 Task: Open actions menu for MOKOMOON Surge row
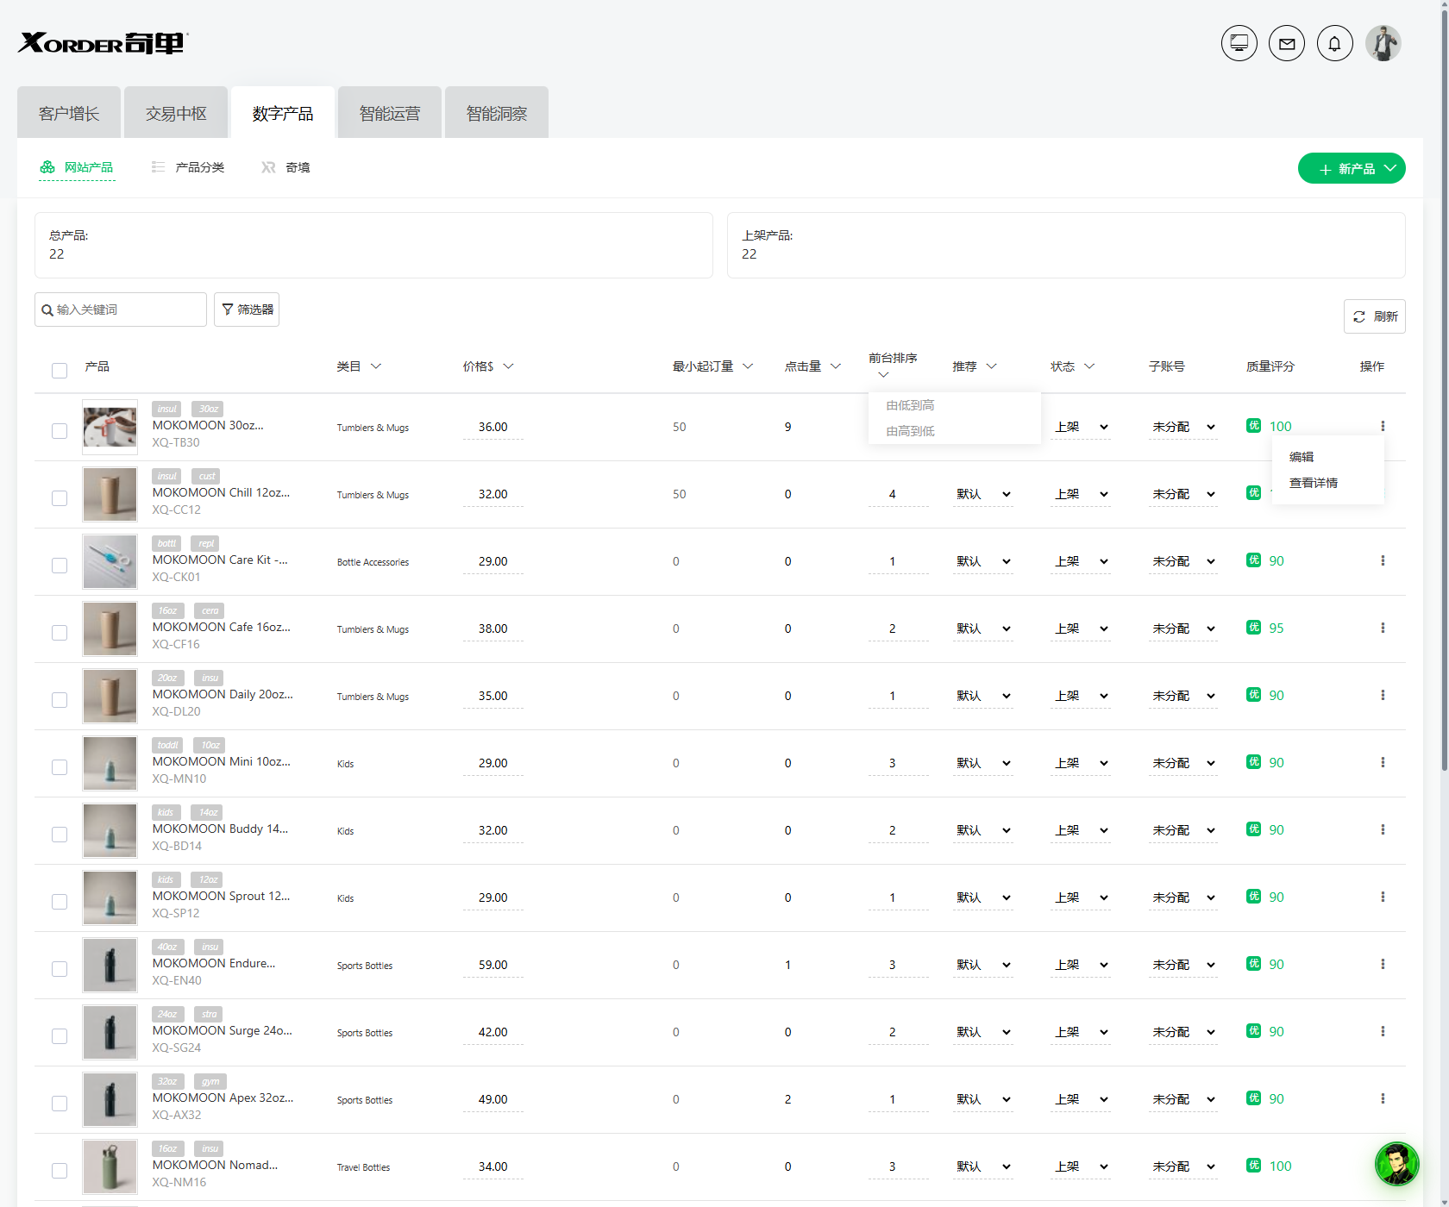click(1383, 1031)
